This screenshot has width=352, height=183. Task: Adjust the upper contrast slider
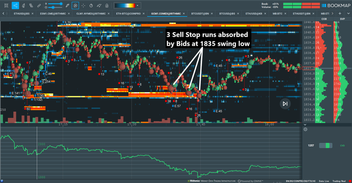(55, 4)
